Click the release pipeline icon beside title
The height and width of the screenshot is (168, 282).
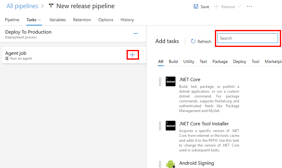point(51,6)
